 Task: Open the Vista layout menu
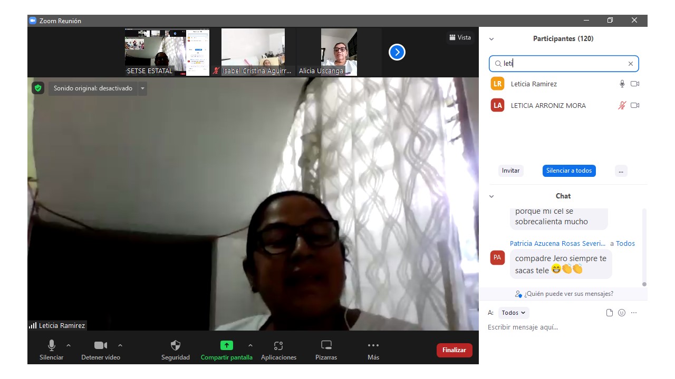pos(460,37)
